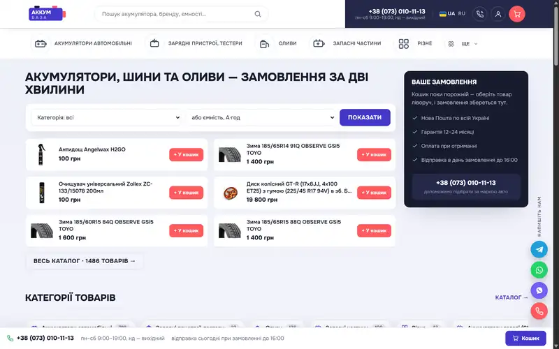Open 185/65R14 91Q tire thumbnail
Screen dimensions: 559x349
pyautogui.click(x=230, y=154)
